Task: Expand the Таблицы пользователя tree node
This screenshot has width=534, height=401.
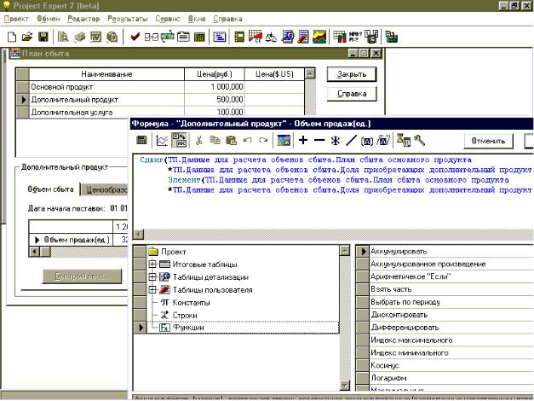Action: (152, 290)
